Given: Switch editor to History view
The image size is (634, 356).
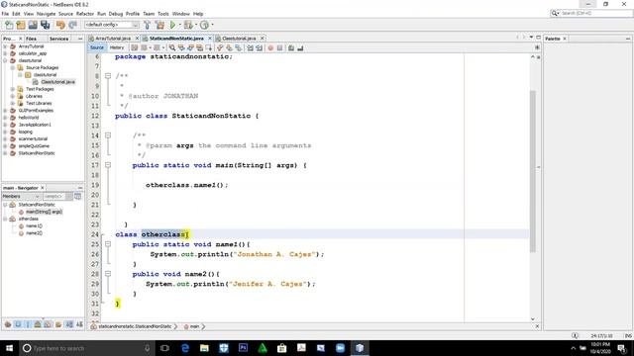Looking at the screenshot, I should pos(117,47).
